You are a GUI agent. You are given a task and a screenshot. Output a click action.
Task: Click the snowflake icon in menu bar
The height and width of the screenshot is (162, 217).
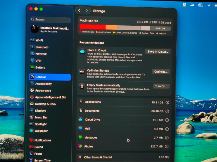click(184, 5)
